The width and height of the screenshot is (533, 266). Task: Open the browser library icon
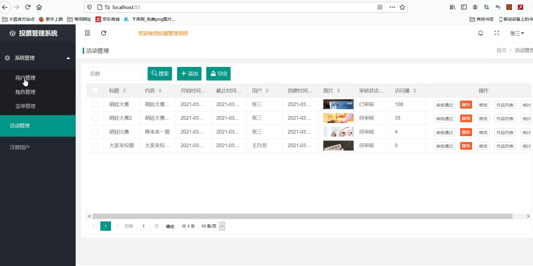coord(452,7)
